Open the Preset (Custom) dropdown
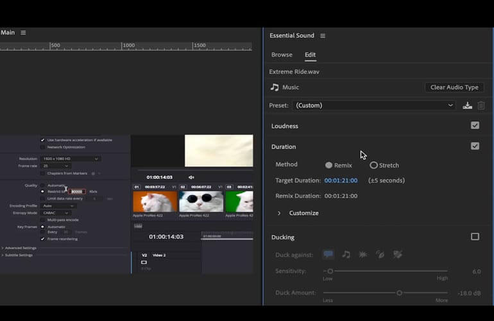The width and height of the screenshot is (494, 321). coord(374,105)
